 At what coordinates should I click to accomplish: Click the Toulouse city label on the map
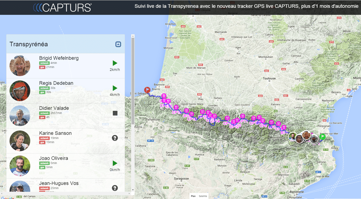coord(269,78)
